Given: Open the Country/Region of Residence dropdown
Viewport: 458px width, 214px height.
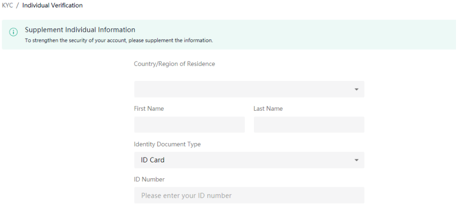Looking at the screenshot, I should click(249, 89).
